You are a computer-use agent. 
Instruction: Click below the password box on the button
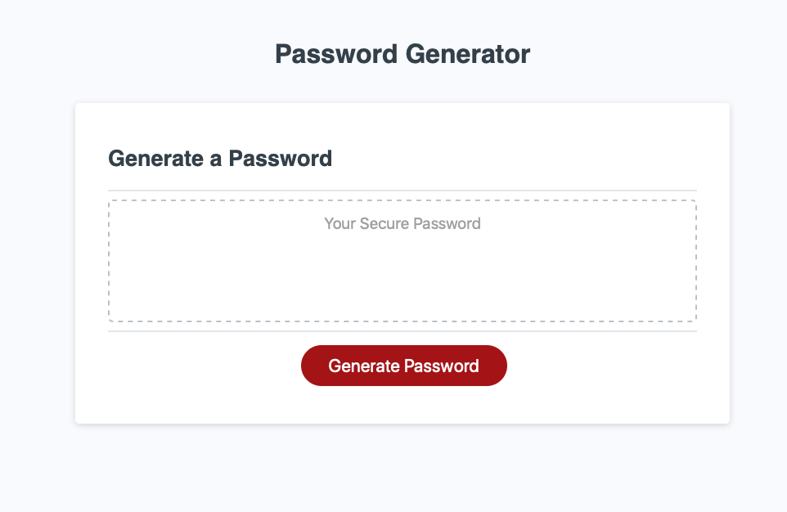click(x=403, y=366)
